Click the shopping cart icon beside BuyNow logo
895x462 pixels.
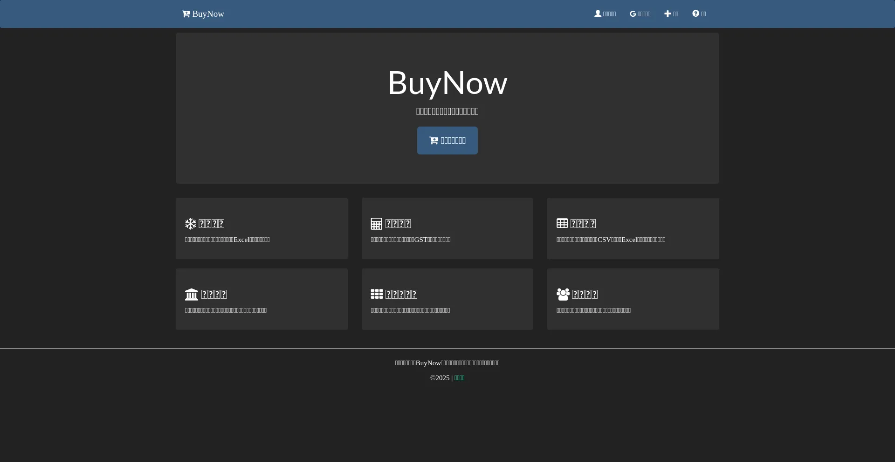click(x=186, y=14)
